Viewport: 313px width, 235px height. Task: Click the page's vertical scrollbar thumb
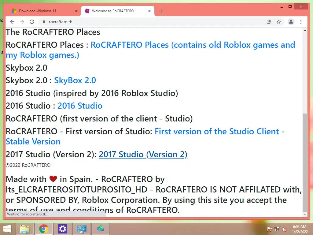305,162
